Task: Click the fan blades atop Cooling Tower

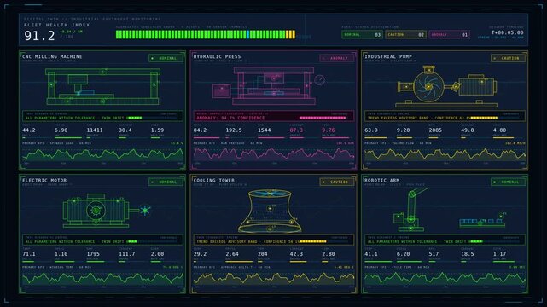Action: point(270,194)
